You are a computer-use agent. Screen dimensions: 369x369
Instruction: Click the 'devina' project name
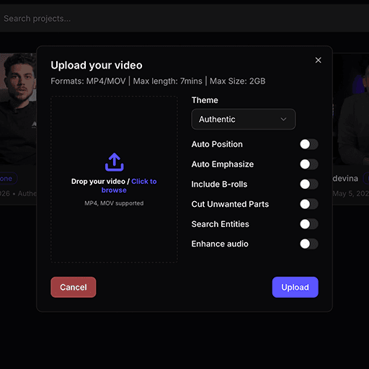click(345, 179)
